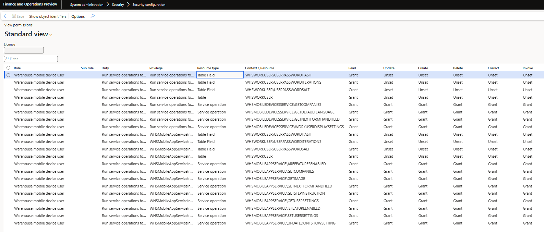Expand the Standard view dropdown

(x=51, y=35)
